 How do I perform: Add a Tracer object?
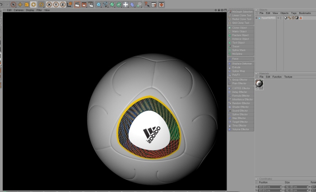241,46
